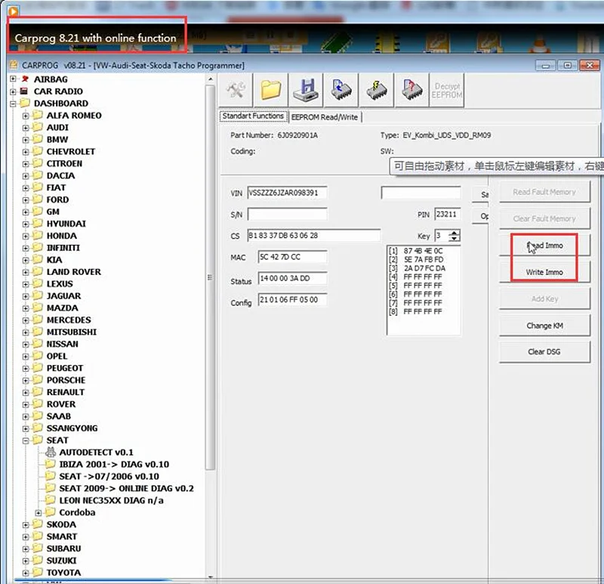Click the Clear DSG button
Image resolution: width=604 pixels, height=584 pixels.
(x=544, y=351)
